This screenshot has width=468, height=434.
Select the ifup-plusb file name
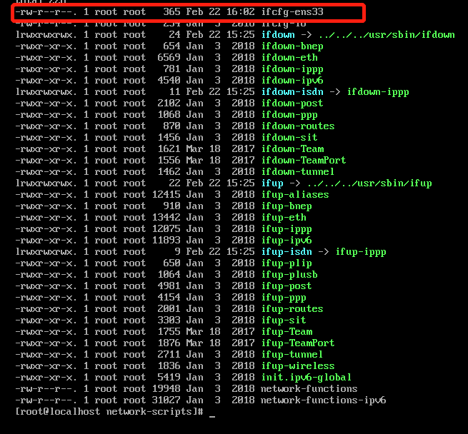coord(289,275)
